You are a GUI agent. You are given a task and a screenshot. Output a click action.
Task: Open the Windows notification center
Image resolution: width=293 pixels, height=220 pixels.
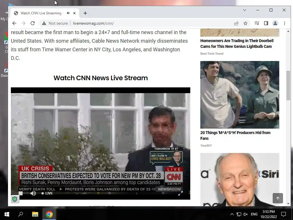click(284, 214)
